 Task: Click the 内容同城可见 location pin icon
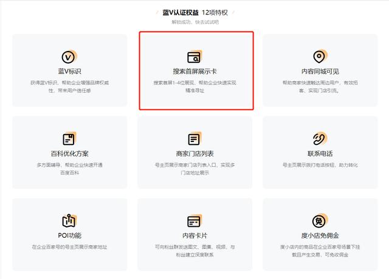[x=320, y=56]
